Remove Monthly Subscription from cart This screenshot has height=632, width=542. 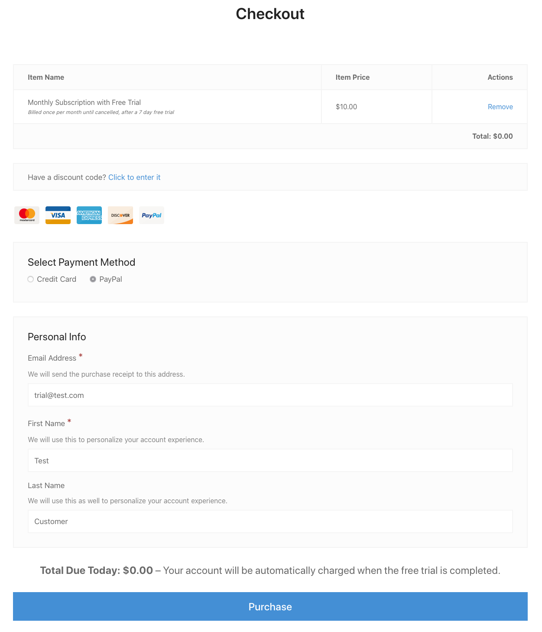(x=500, y=107)
